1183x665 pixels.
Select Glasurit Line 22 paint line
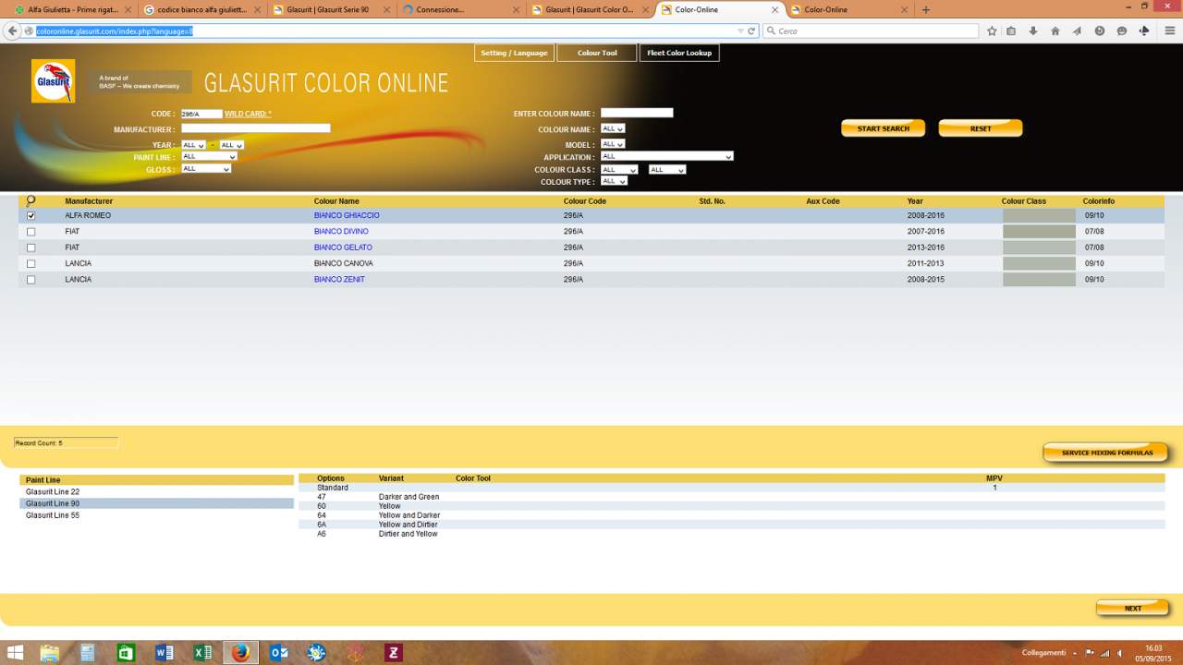click(157, 492)
